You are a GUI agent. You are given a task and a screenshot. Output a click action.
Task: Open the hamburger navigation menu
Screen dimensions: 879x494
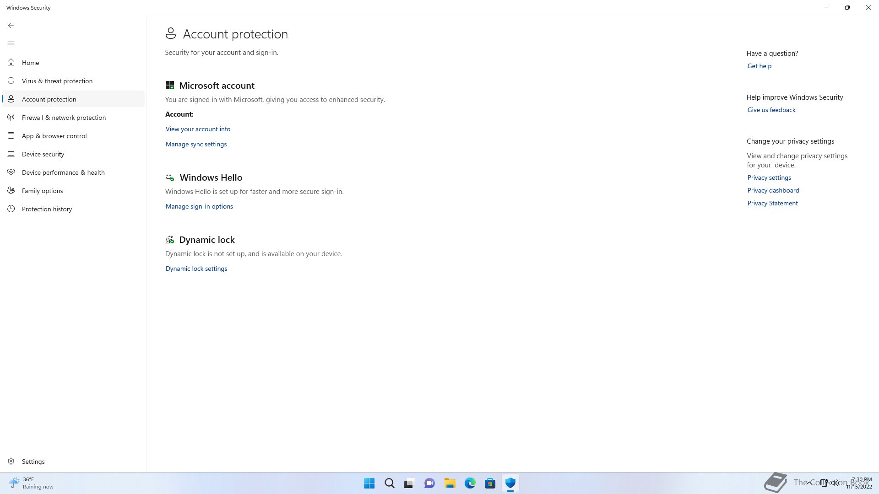(x=11, y=44)
